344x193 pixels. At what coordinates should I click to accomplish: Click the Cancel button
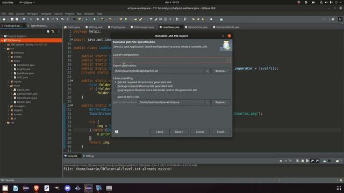coord(199,132)
